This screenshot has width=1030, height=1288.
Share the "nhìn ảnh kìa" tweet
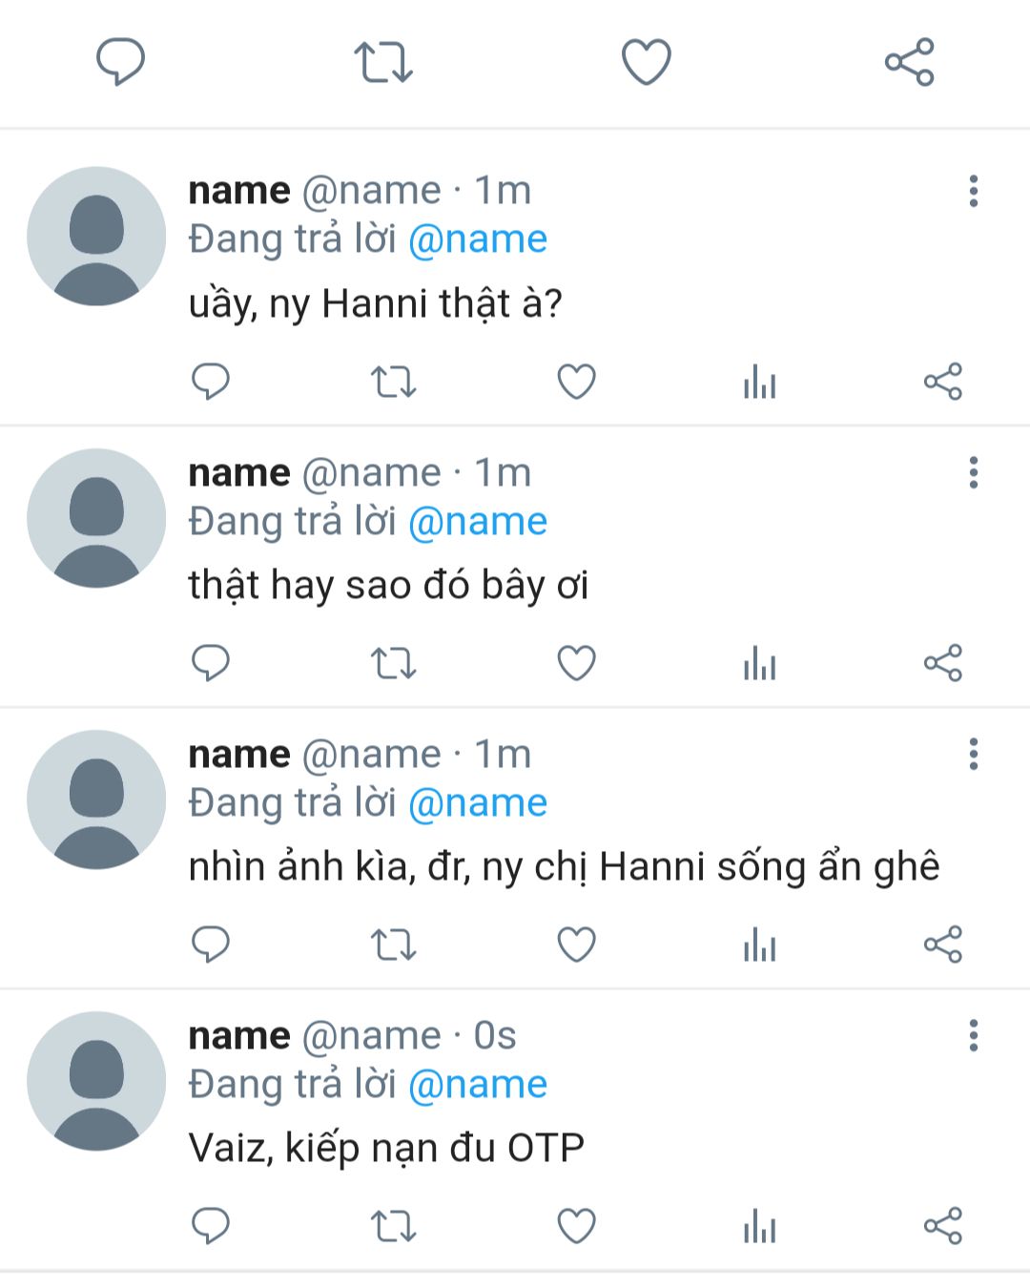coord(942,945)
